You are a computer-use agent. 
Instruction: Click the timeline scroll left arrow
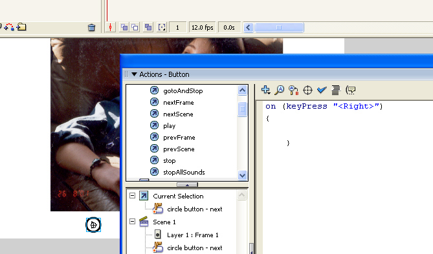coord(249,28)
